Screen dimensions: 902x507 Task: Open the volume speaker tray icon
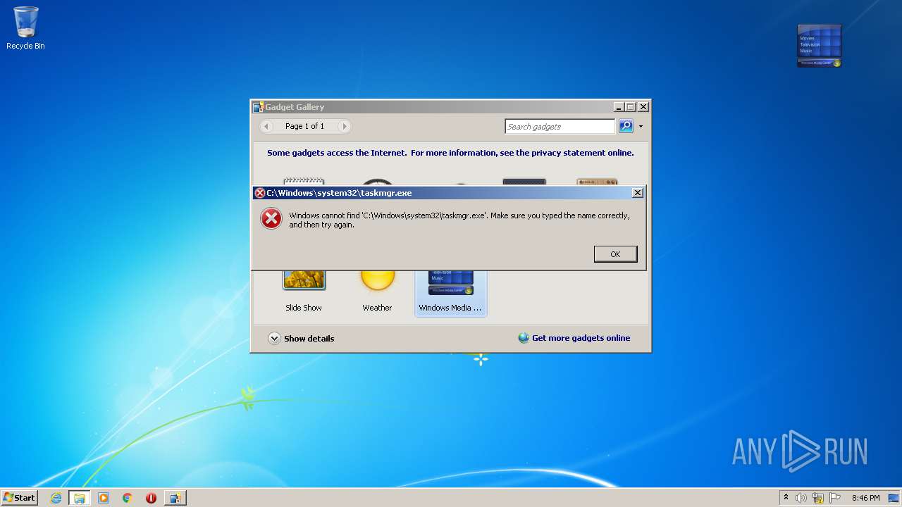coord(801,498)
